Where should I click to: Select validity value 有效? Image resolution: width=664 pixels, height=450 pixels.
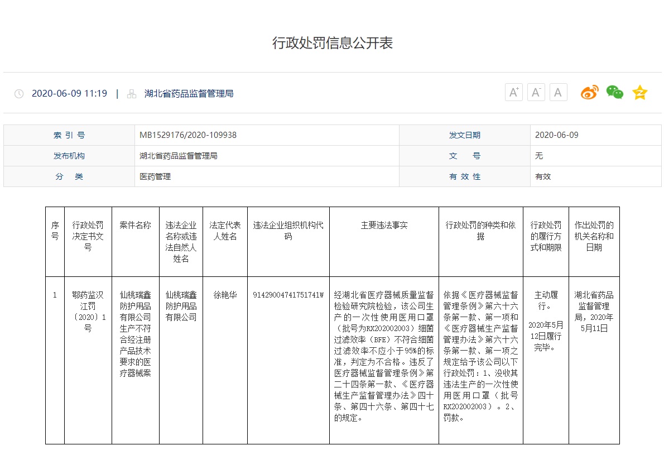click(543, 176)
